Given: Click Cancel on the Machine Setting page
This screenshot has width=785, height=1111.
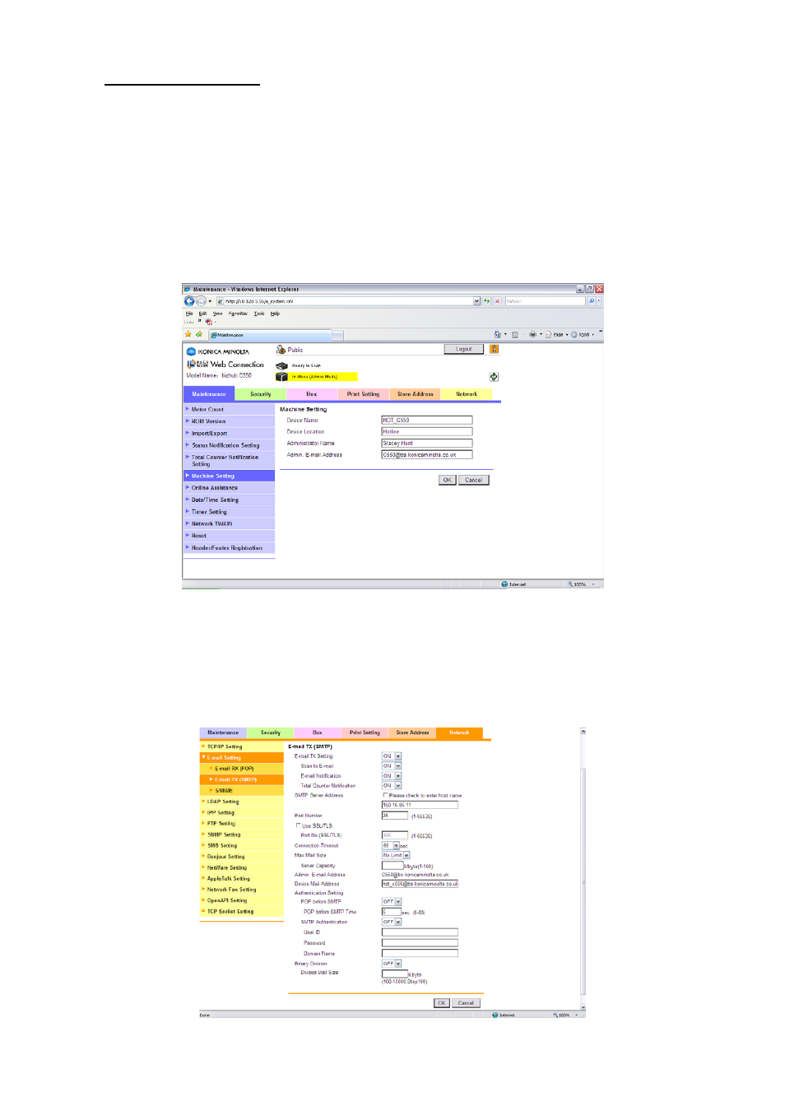Looking at the screenshot, I should point(474,480).
